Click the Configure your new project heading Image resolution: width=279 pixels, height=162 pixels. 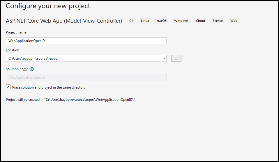pos(48,6)
